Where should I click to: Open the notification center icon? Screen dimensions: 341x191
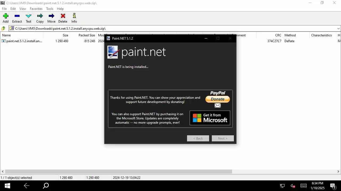[333, 186]
